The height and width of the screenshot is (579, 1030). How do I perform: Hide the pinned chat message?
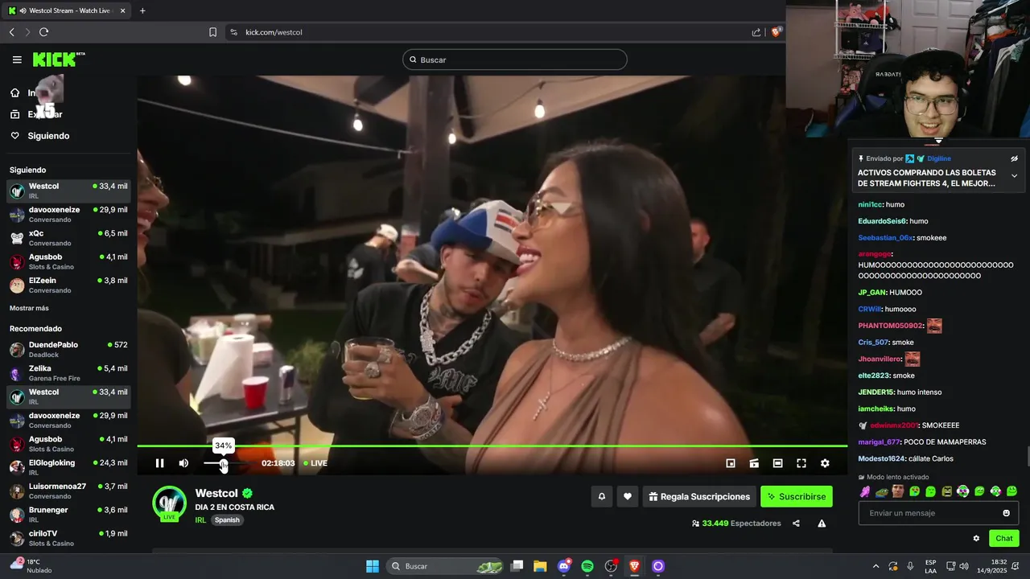coord(1014,158)
